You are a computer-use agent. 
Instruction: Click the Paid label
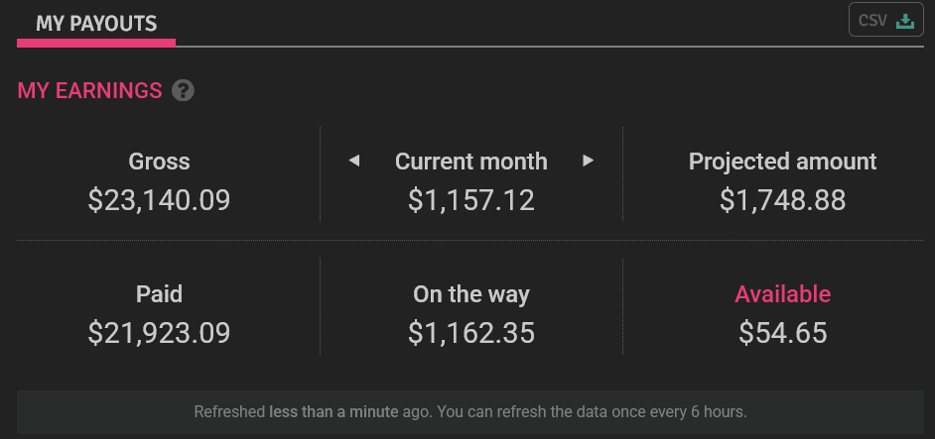coord(159,294)
